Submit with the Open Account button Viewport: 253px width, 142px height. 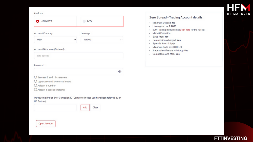[x=46, y=124]
